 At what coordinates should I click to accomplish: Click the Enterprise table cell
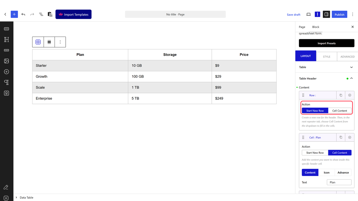[x=80, y=98]
